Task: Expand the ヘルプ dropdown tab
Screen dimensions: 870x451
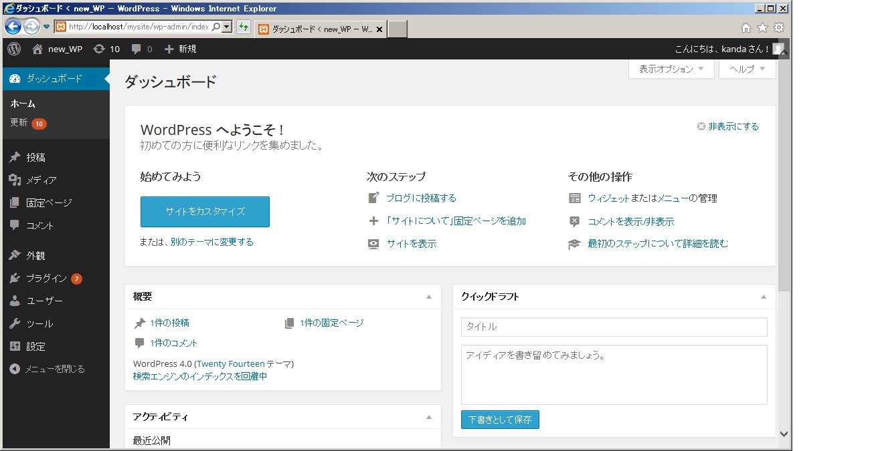Action: [747, 69]
